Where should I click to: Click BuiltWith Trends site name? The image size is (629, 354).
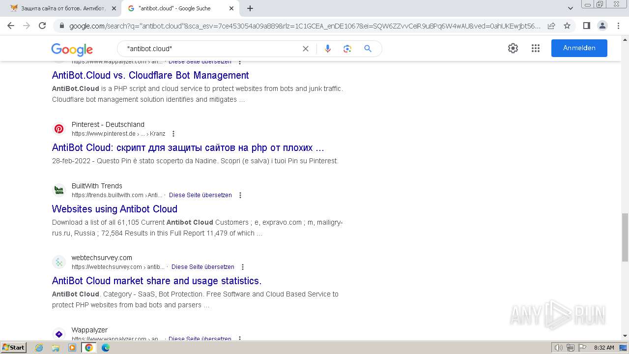click(x=97, y=186)
